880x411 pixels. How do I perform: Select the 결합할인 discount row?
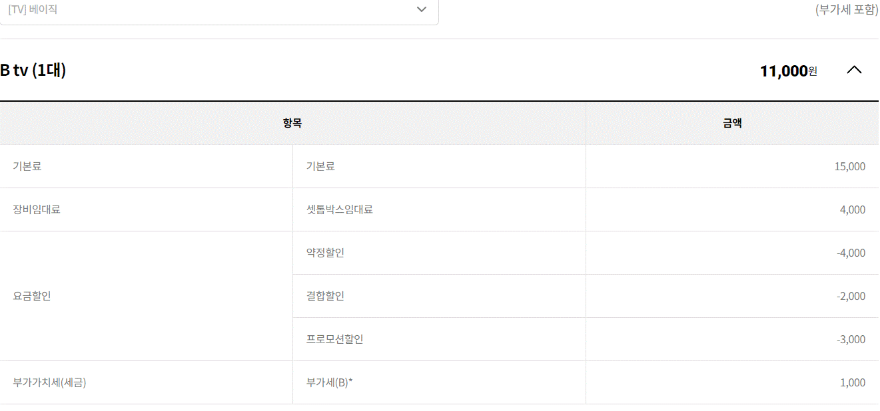pos(325,296)
